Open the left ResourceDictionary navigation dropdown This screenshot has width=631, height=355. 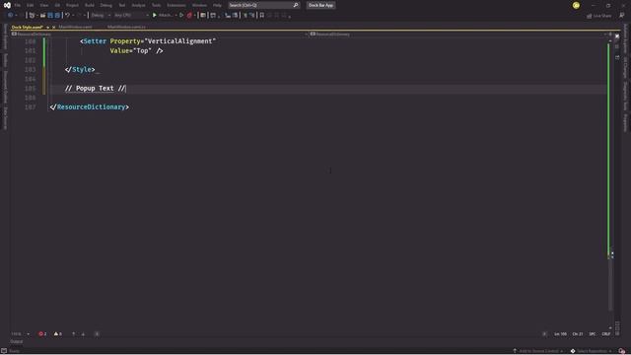pyautogui.click(x=160, y=35)
